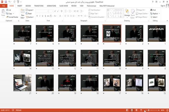Click the Redo/Repeat icon

(x=14, y=2)
